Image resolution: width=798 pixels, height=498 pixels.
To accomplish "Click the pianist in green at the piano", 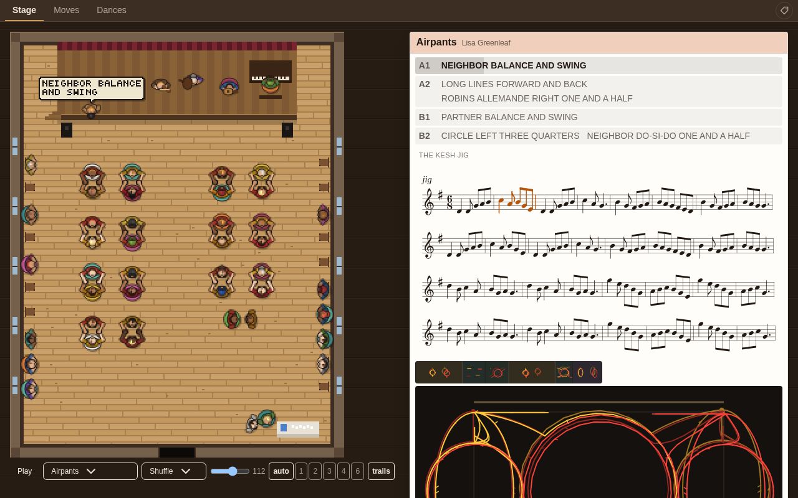I will tap(270, 84).
